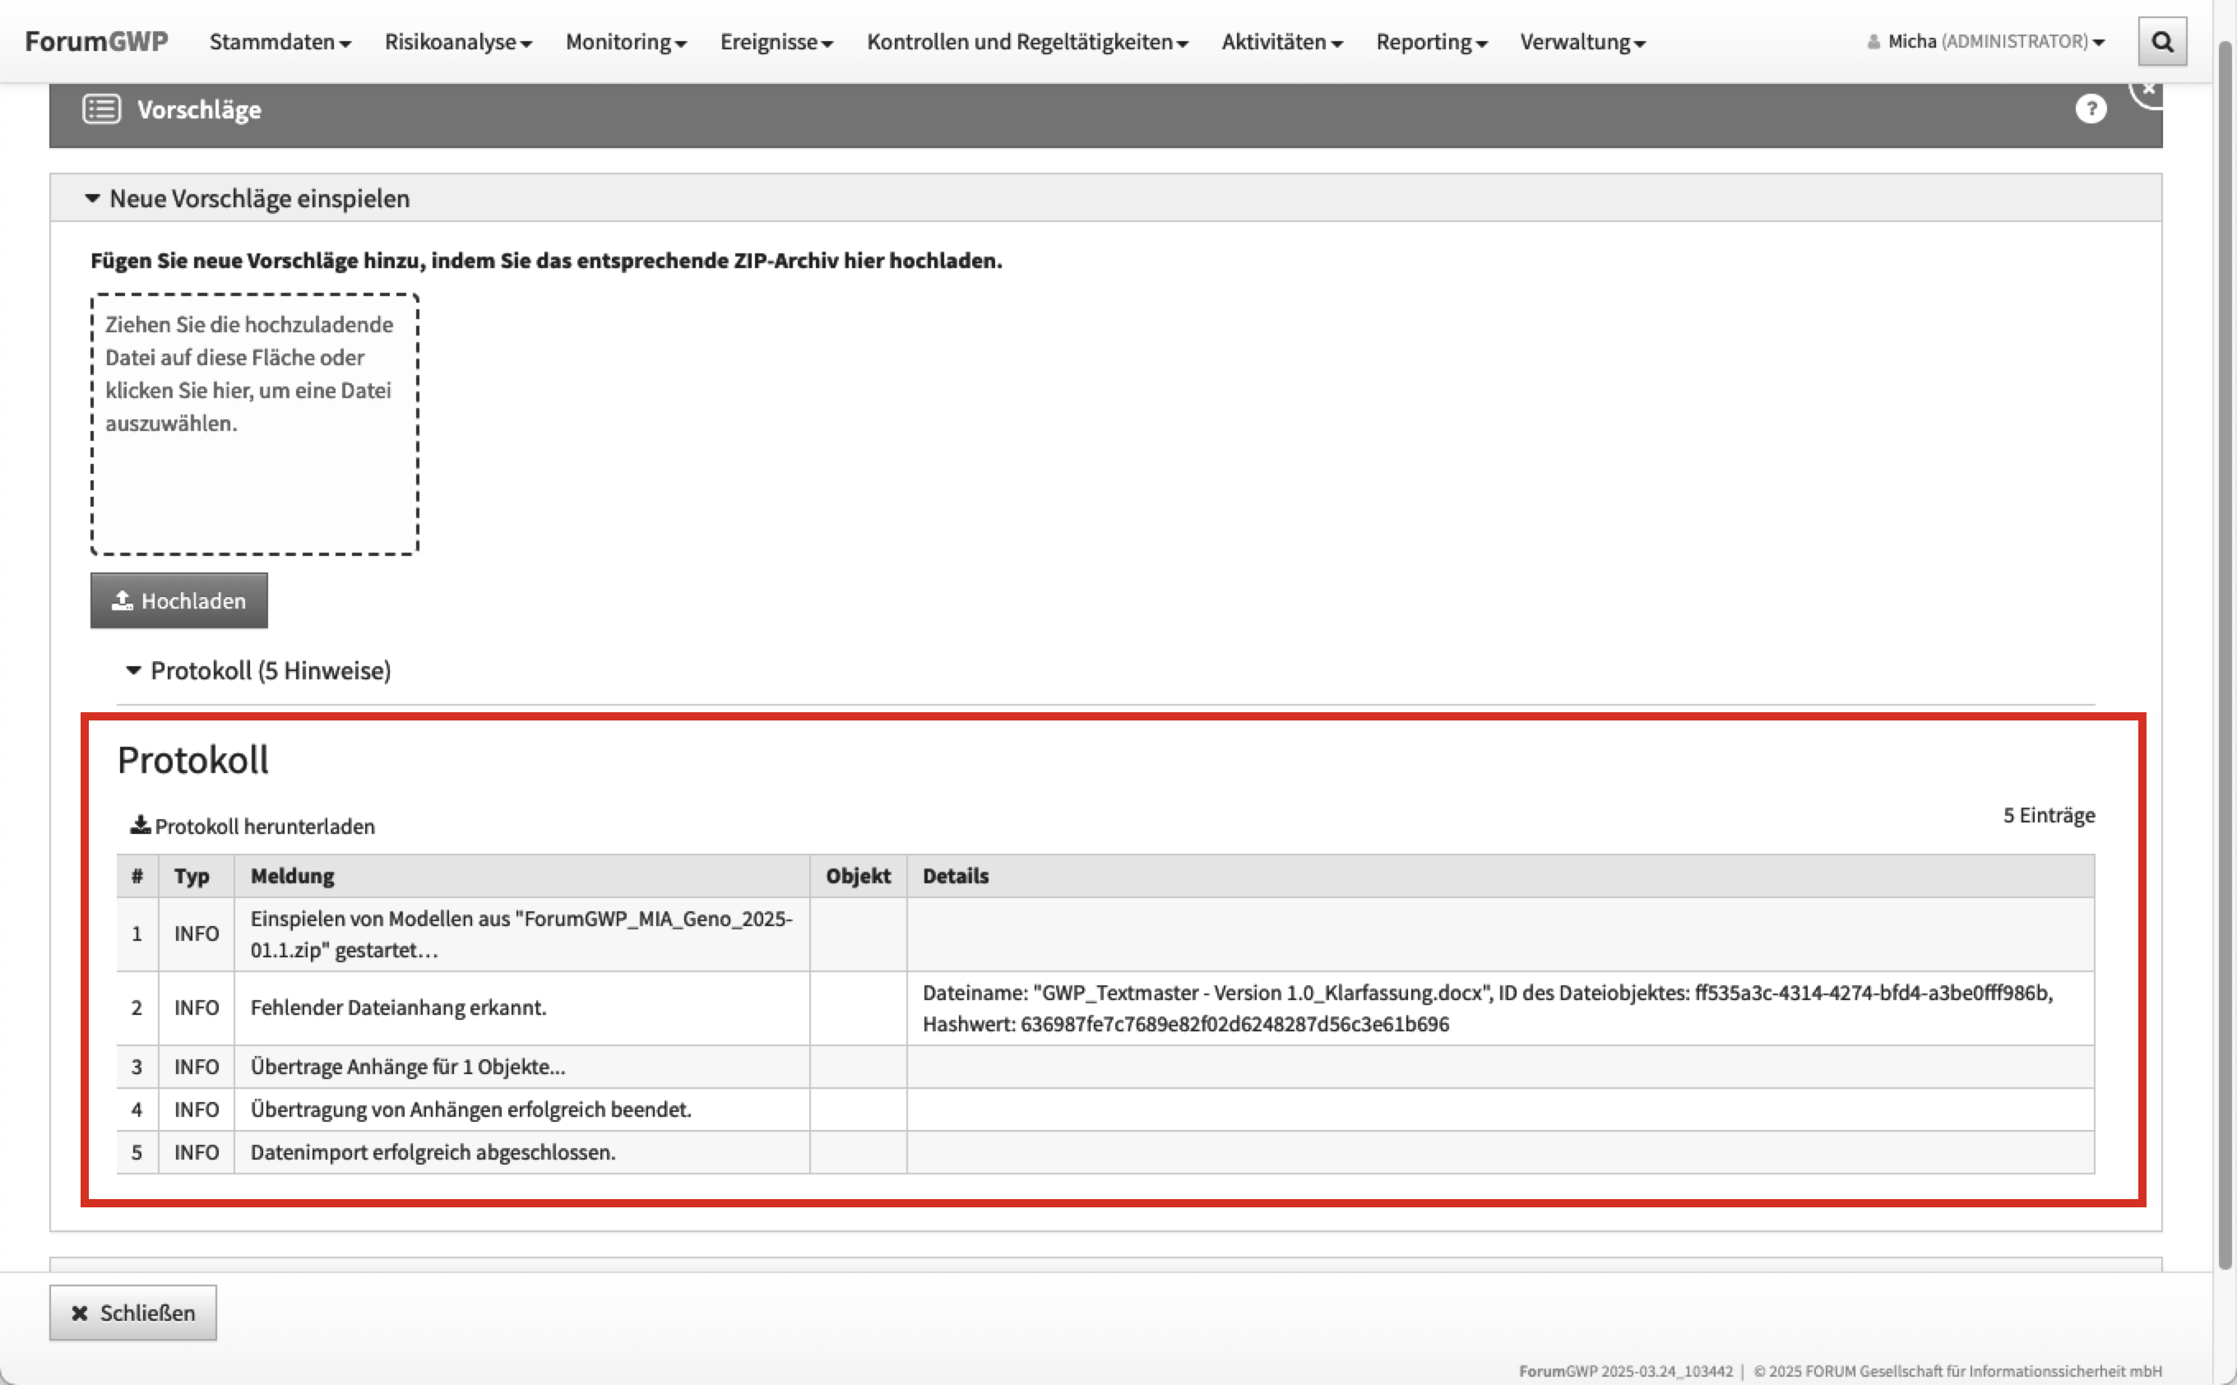Open the Risikoanalyse menu
Screen dimensions: 2237x1385
point(457,42)
